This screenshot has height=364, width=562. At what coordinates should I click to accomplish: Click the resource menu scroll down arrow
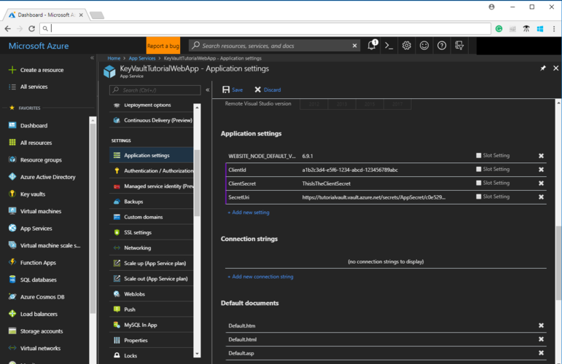coord(197,354)
